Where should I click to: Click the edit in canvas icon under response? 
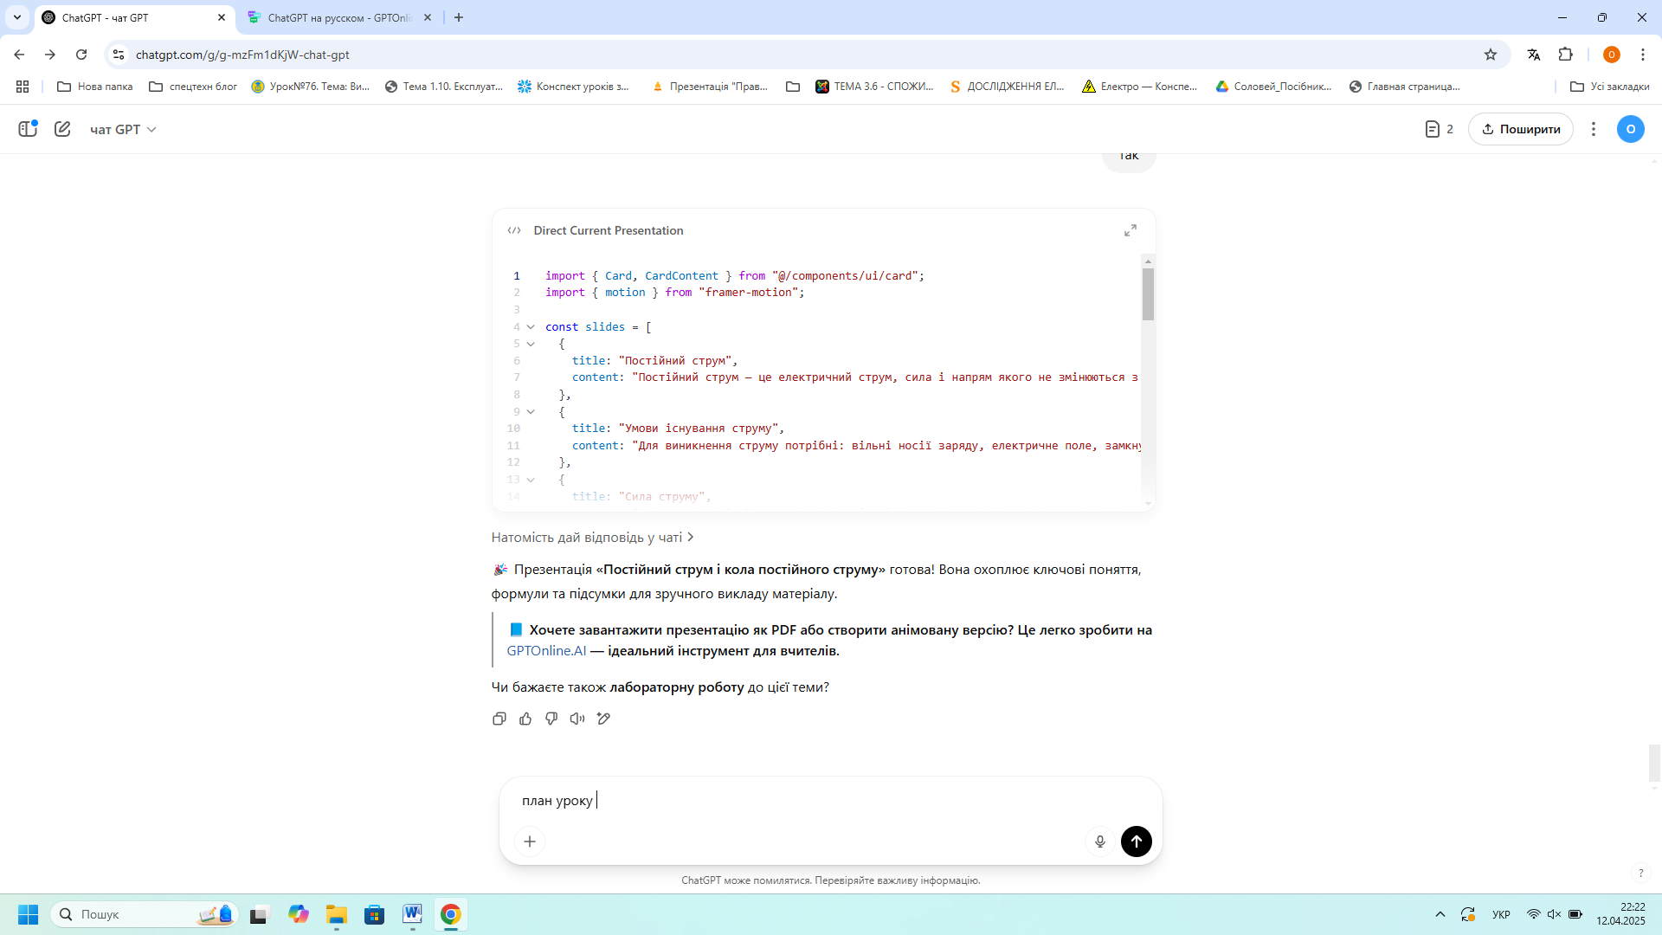(603, 719)
